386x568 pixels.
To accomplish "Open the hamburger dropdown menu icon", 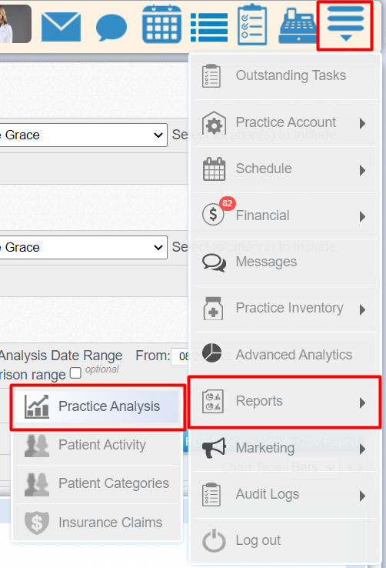I will click(x=345, y=25).
